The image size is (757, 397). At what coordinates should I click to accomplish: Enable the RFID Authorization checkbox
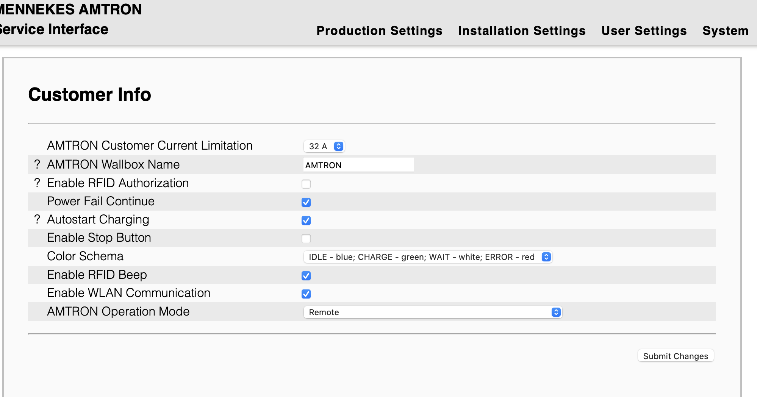point(306,184)
